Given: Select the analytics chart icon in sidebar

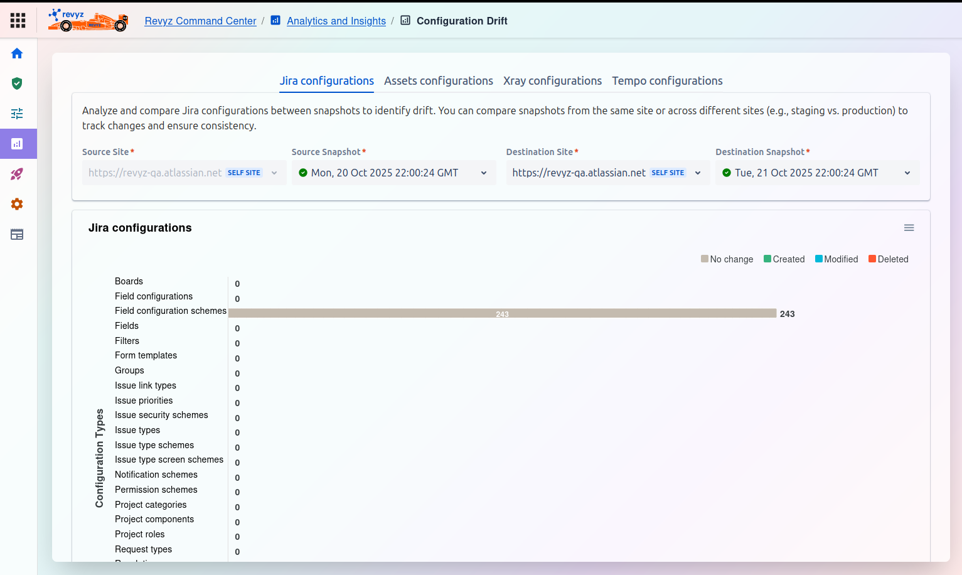Looking at the screenshot, I should coord(17,144).
